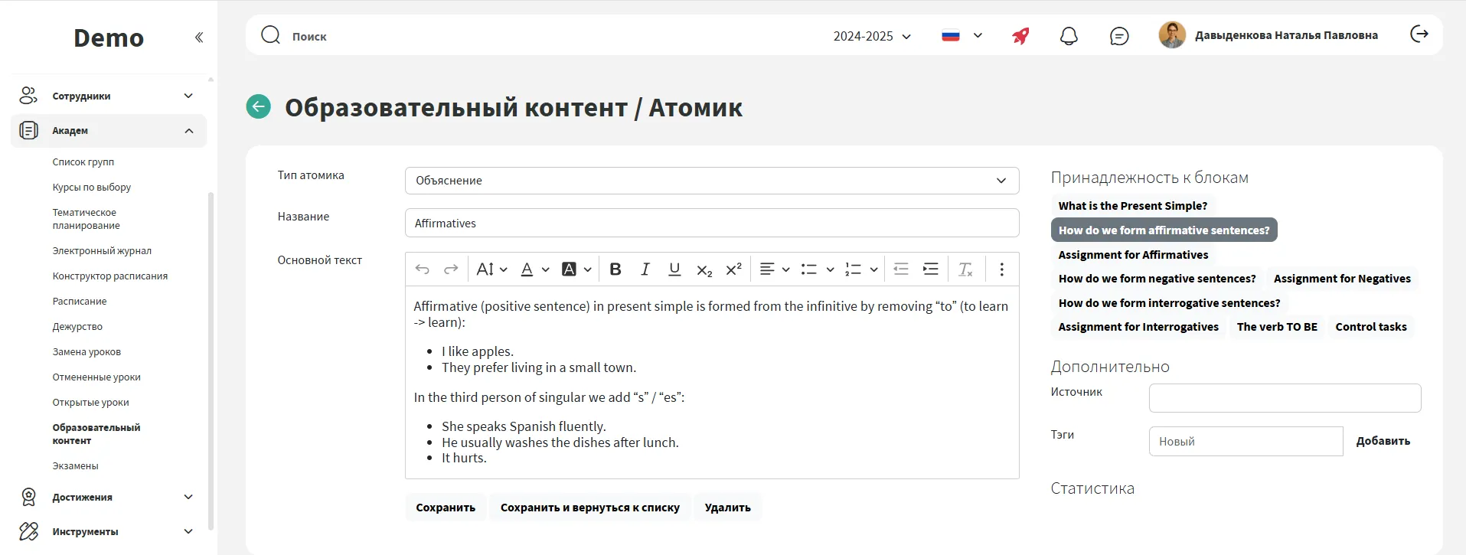Expand the Сотрудники sidebar section
This screenshot has height=555, width=1466.
pyautogui.click(x=107, y=96)
